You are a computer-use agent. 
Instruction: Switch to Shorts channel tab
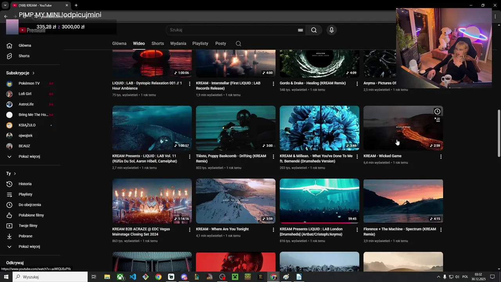click(x=158, y=43)
